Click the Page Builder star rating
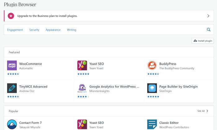 (153, 97)
